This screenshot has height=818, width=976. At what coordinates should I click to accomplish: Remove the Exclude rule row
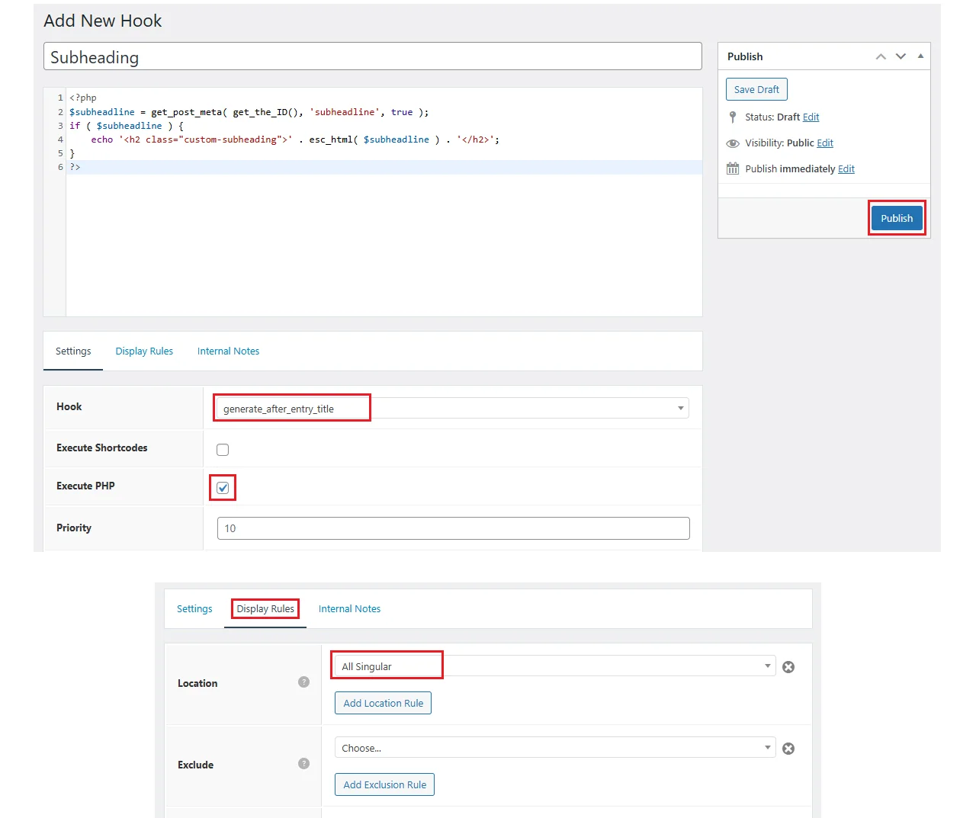point(788,749)
